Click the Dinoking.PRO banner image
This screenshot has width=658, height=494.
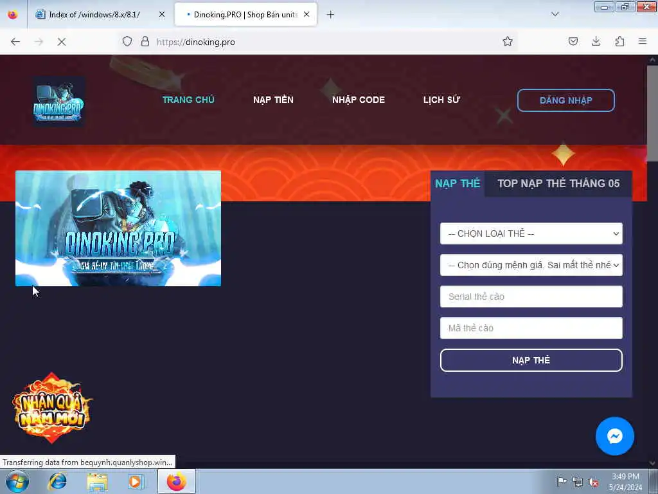[x=118, y=228]
